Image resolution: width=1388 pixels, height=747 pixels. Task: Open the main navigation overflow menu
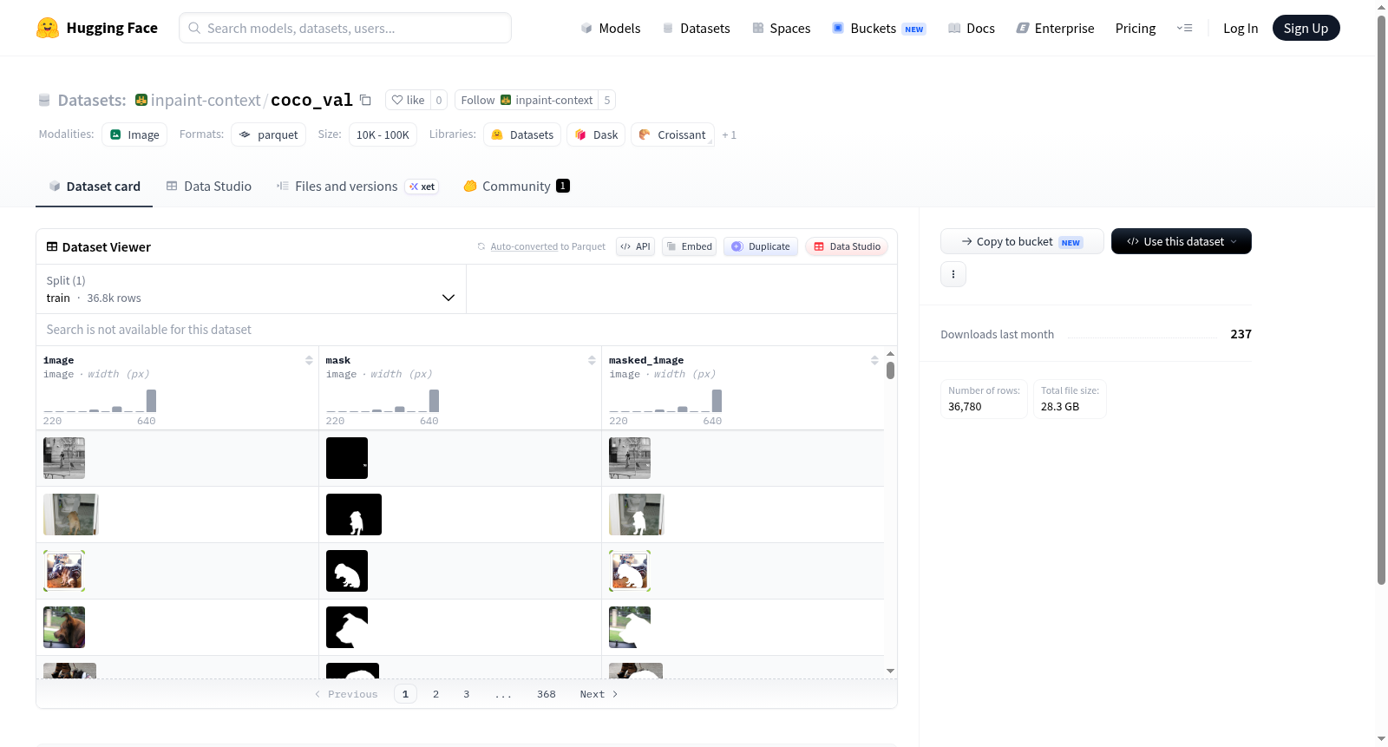(1184, 28)
